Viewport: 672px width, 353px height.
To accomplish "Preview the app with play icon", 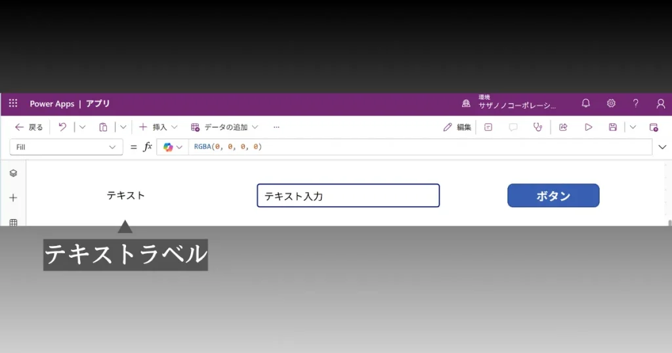I will (x=589, y=127).
